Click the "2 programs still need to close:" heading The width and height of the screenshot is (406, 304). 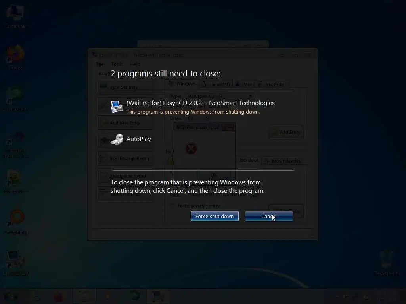[x=165, y=74]
